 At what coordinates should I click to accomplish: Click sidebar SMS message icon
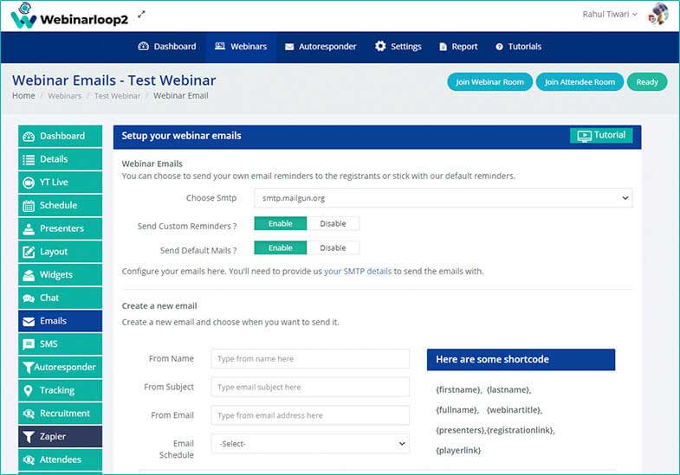pos(29,344)
